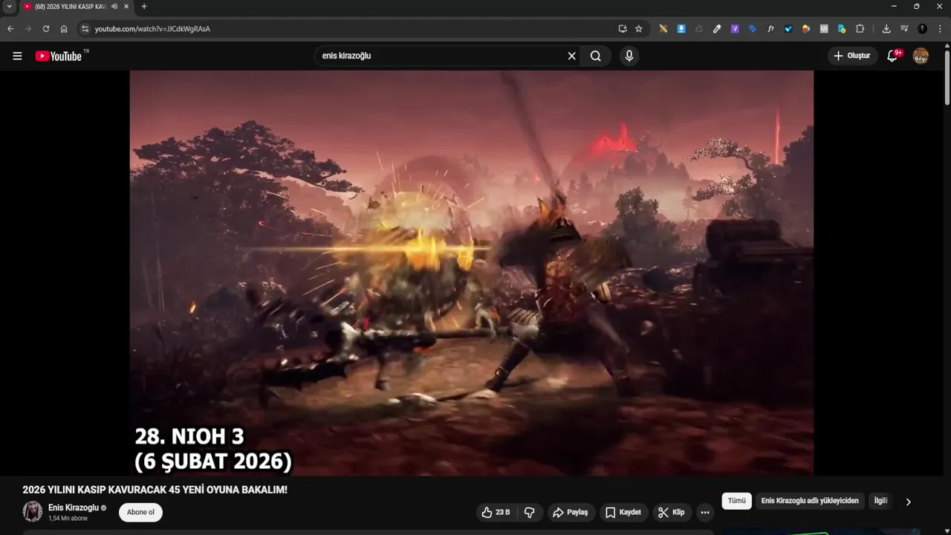Open the media control playlist icon

(904, 29)
